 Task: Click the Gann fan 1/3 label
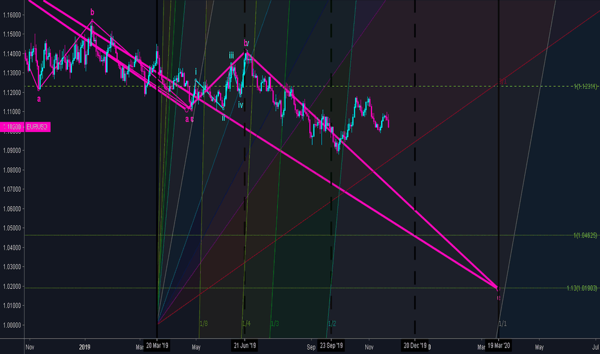(x=275, y=323)
